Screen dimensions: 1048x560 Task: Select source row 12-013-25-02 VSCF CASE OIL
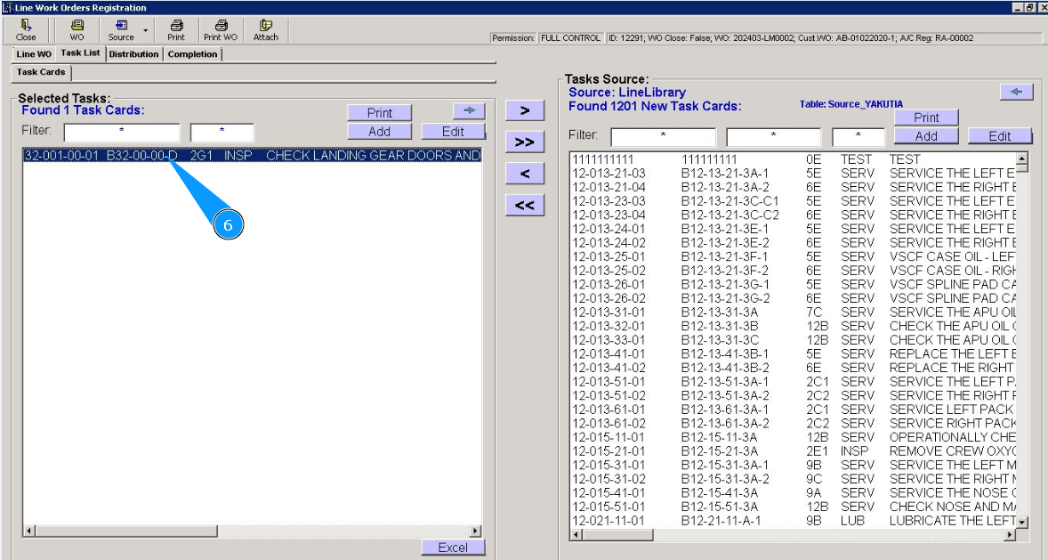[794, 271]
